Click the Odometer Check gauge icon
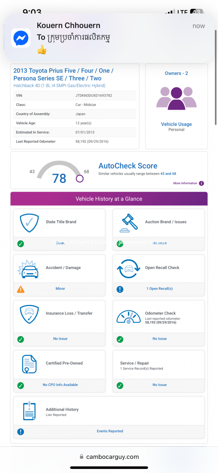The width and height of the screenshot is (218, 473). tap(129, 317)
